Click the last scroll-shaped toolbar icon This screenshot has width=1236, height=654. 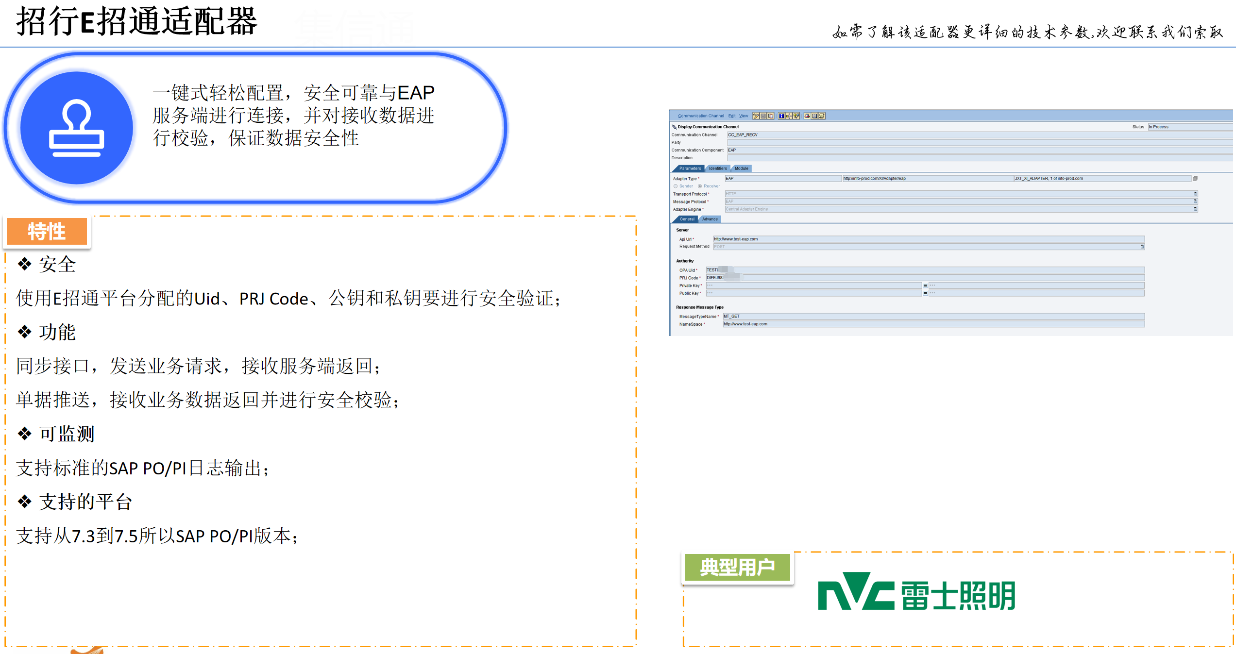[x=822, y=116]
